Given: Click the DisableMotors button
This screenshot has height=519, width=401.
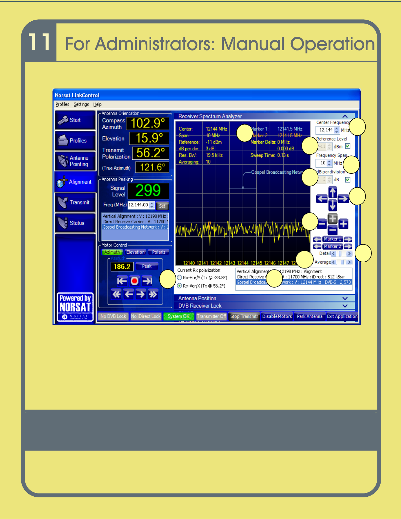Looking at the screenshot, I should click(x=277, y=316).
